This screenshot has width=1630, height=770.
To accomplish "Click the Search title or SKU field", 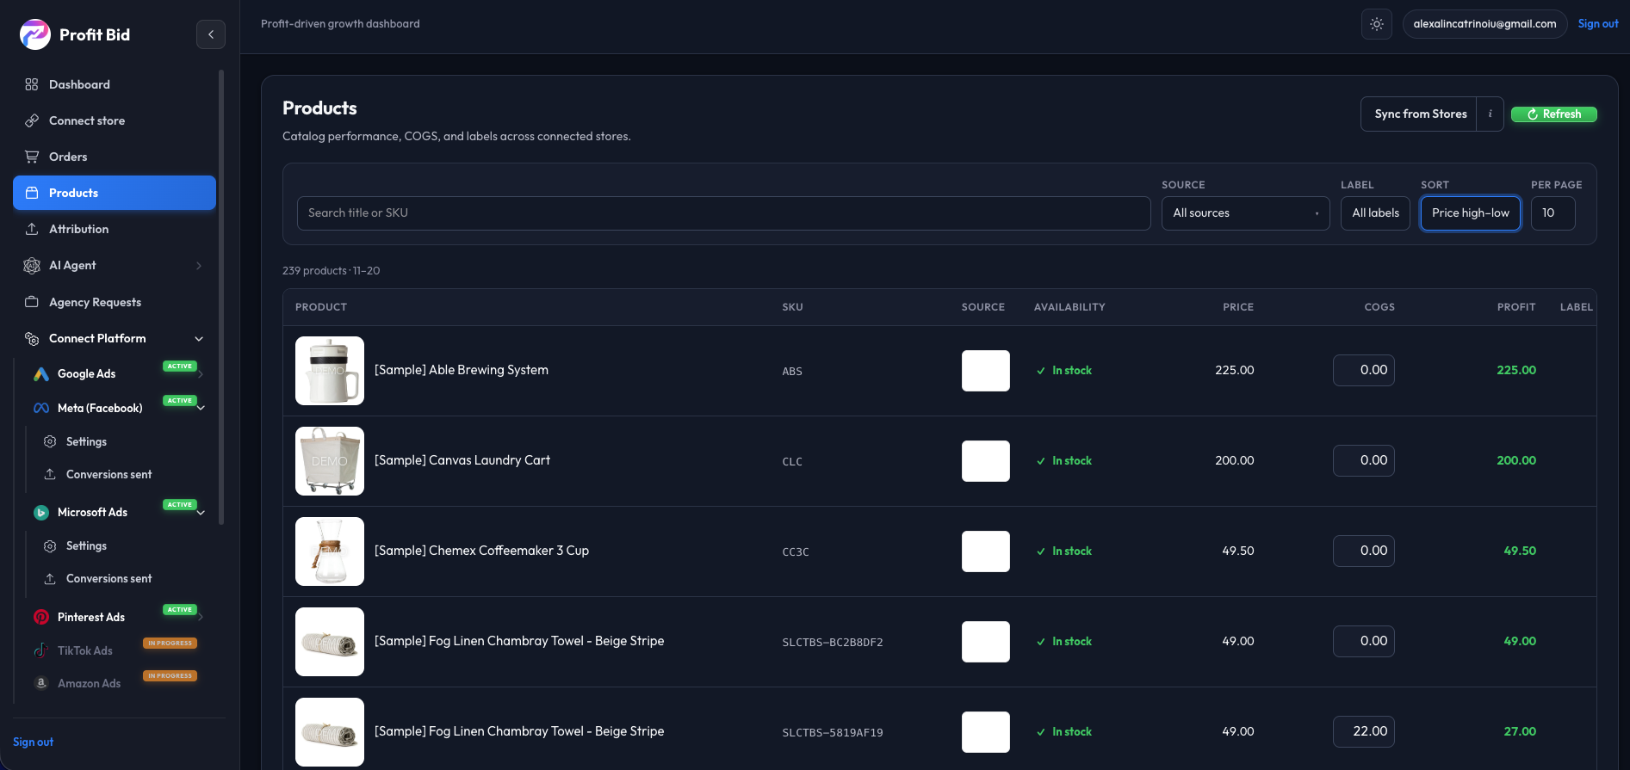I will tap(723, 213).
